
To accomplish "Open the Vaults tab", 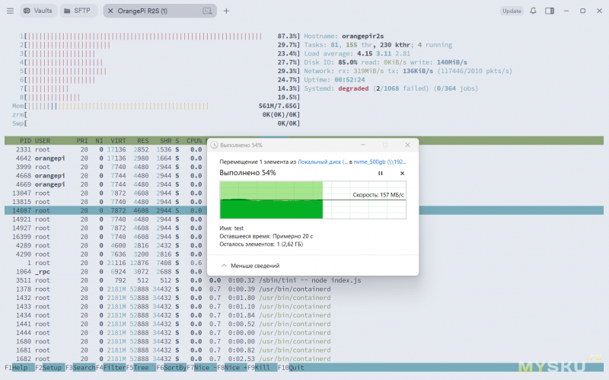I will [38, 11].
